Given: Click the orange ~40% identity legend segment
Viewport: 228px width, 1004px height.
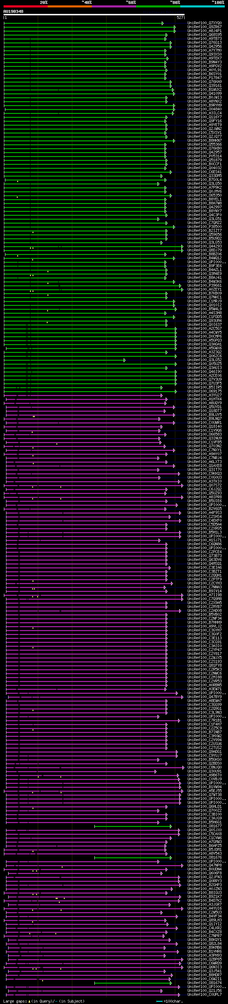Looking at the screenshot, I should 70,7.
